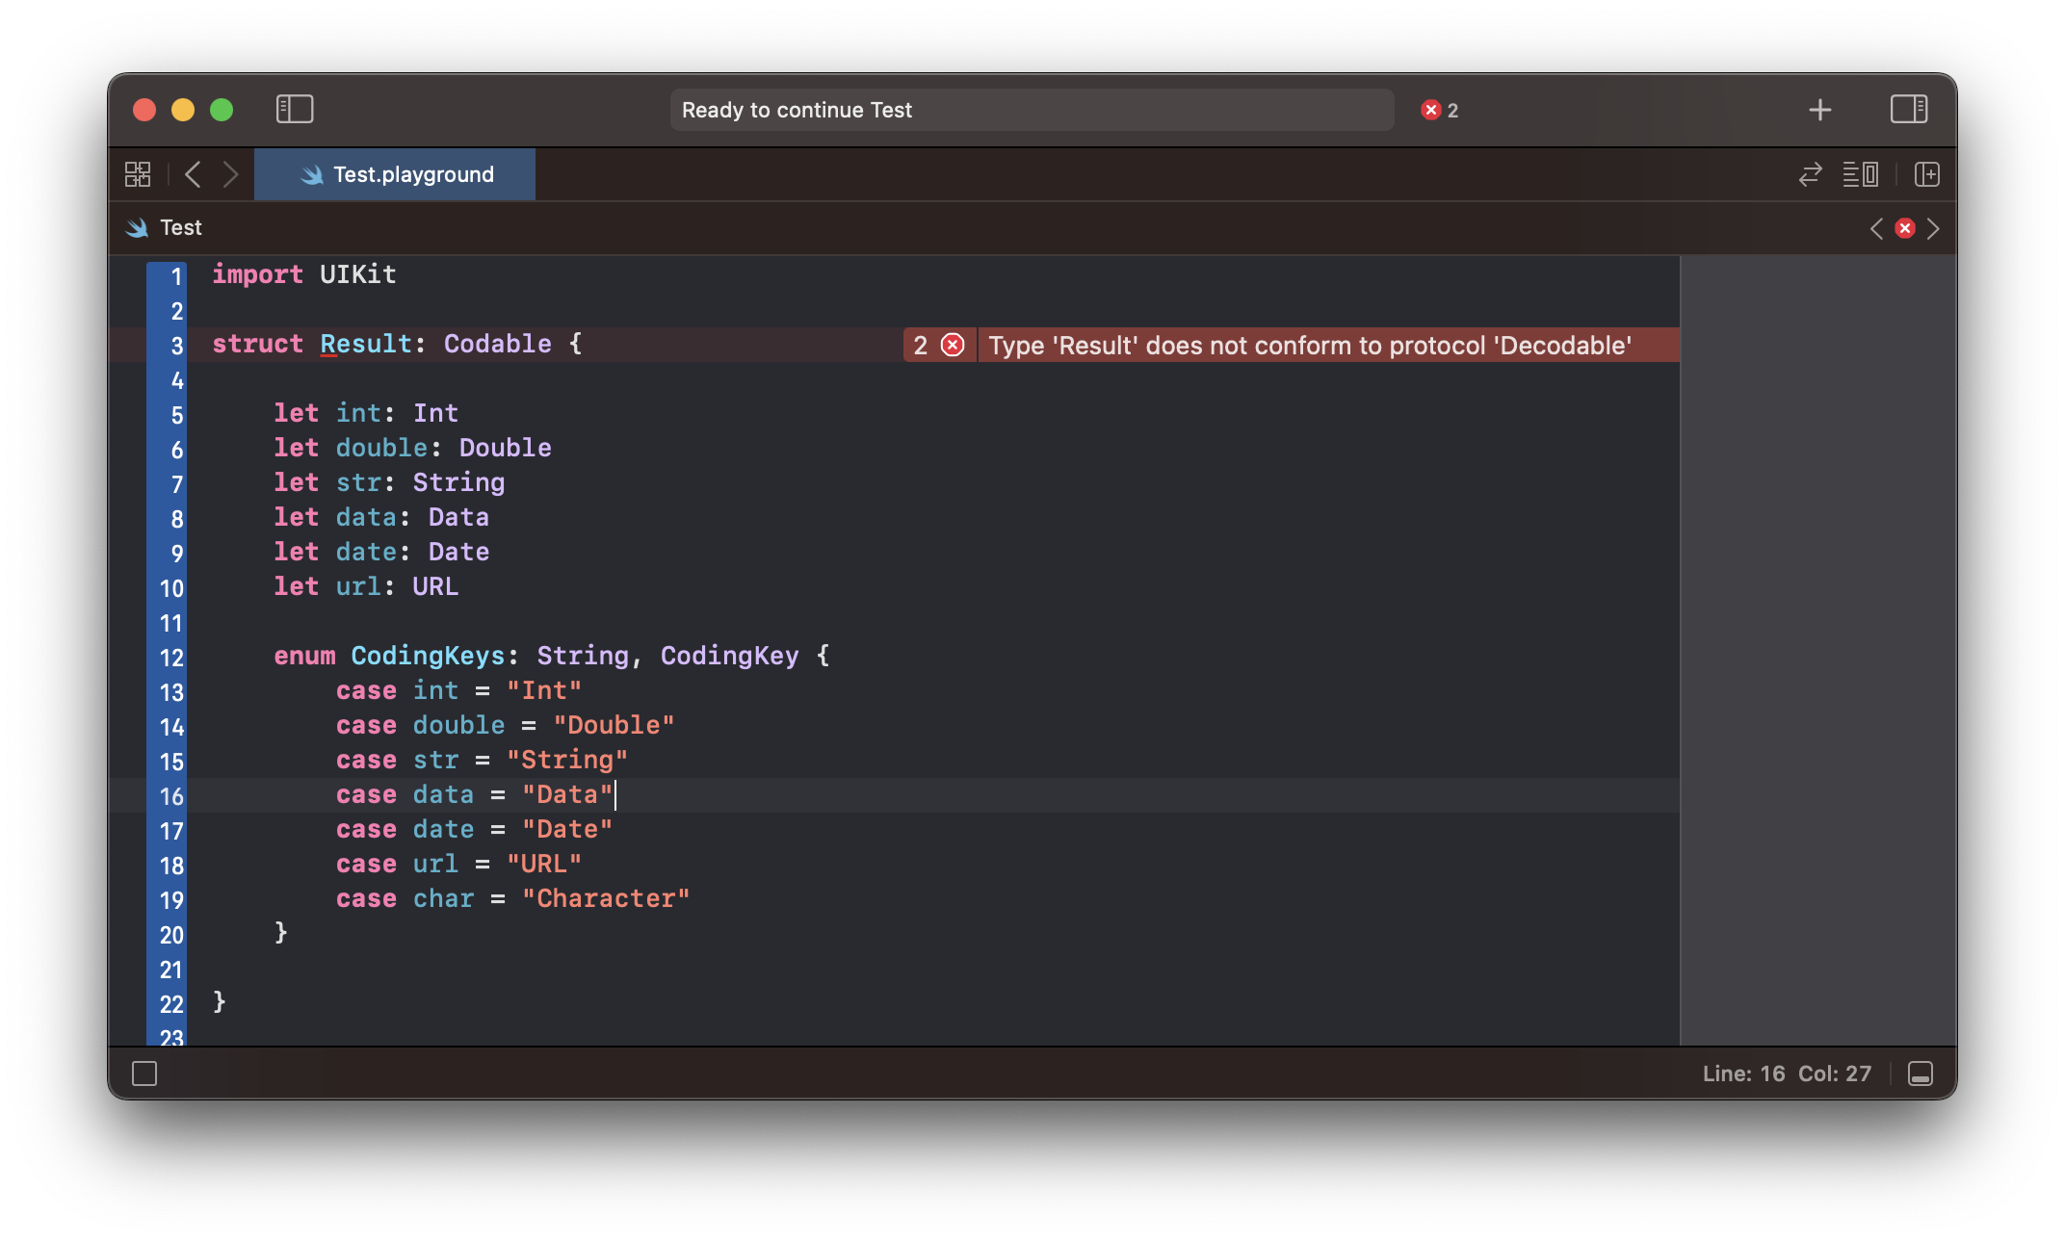
Task: Click the error count badge in toolbar
Action: pos(1439,110)
